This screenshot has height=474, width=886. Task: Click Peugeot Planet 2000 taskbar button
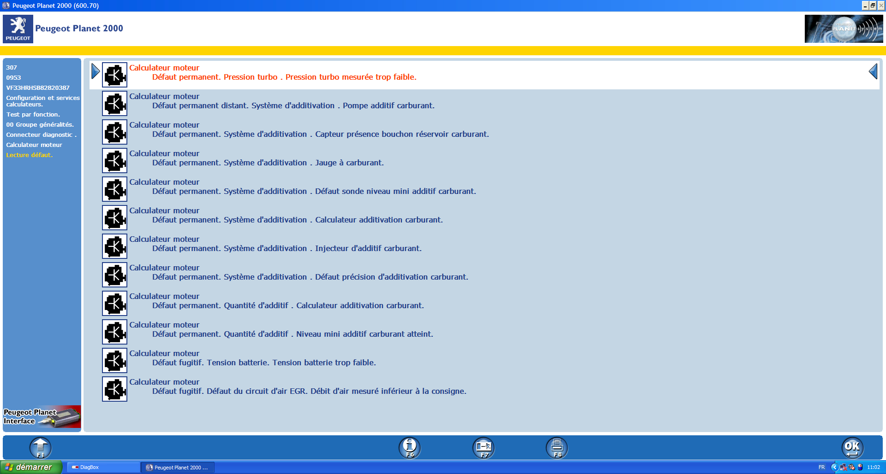pyautogui.click(x=178, y=467)
